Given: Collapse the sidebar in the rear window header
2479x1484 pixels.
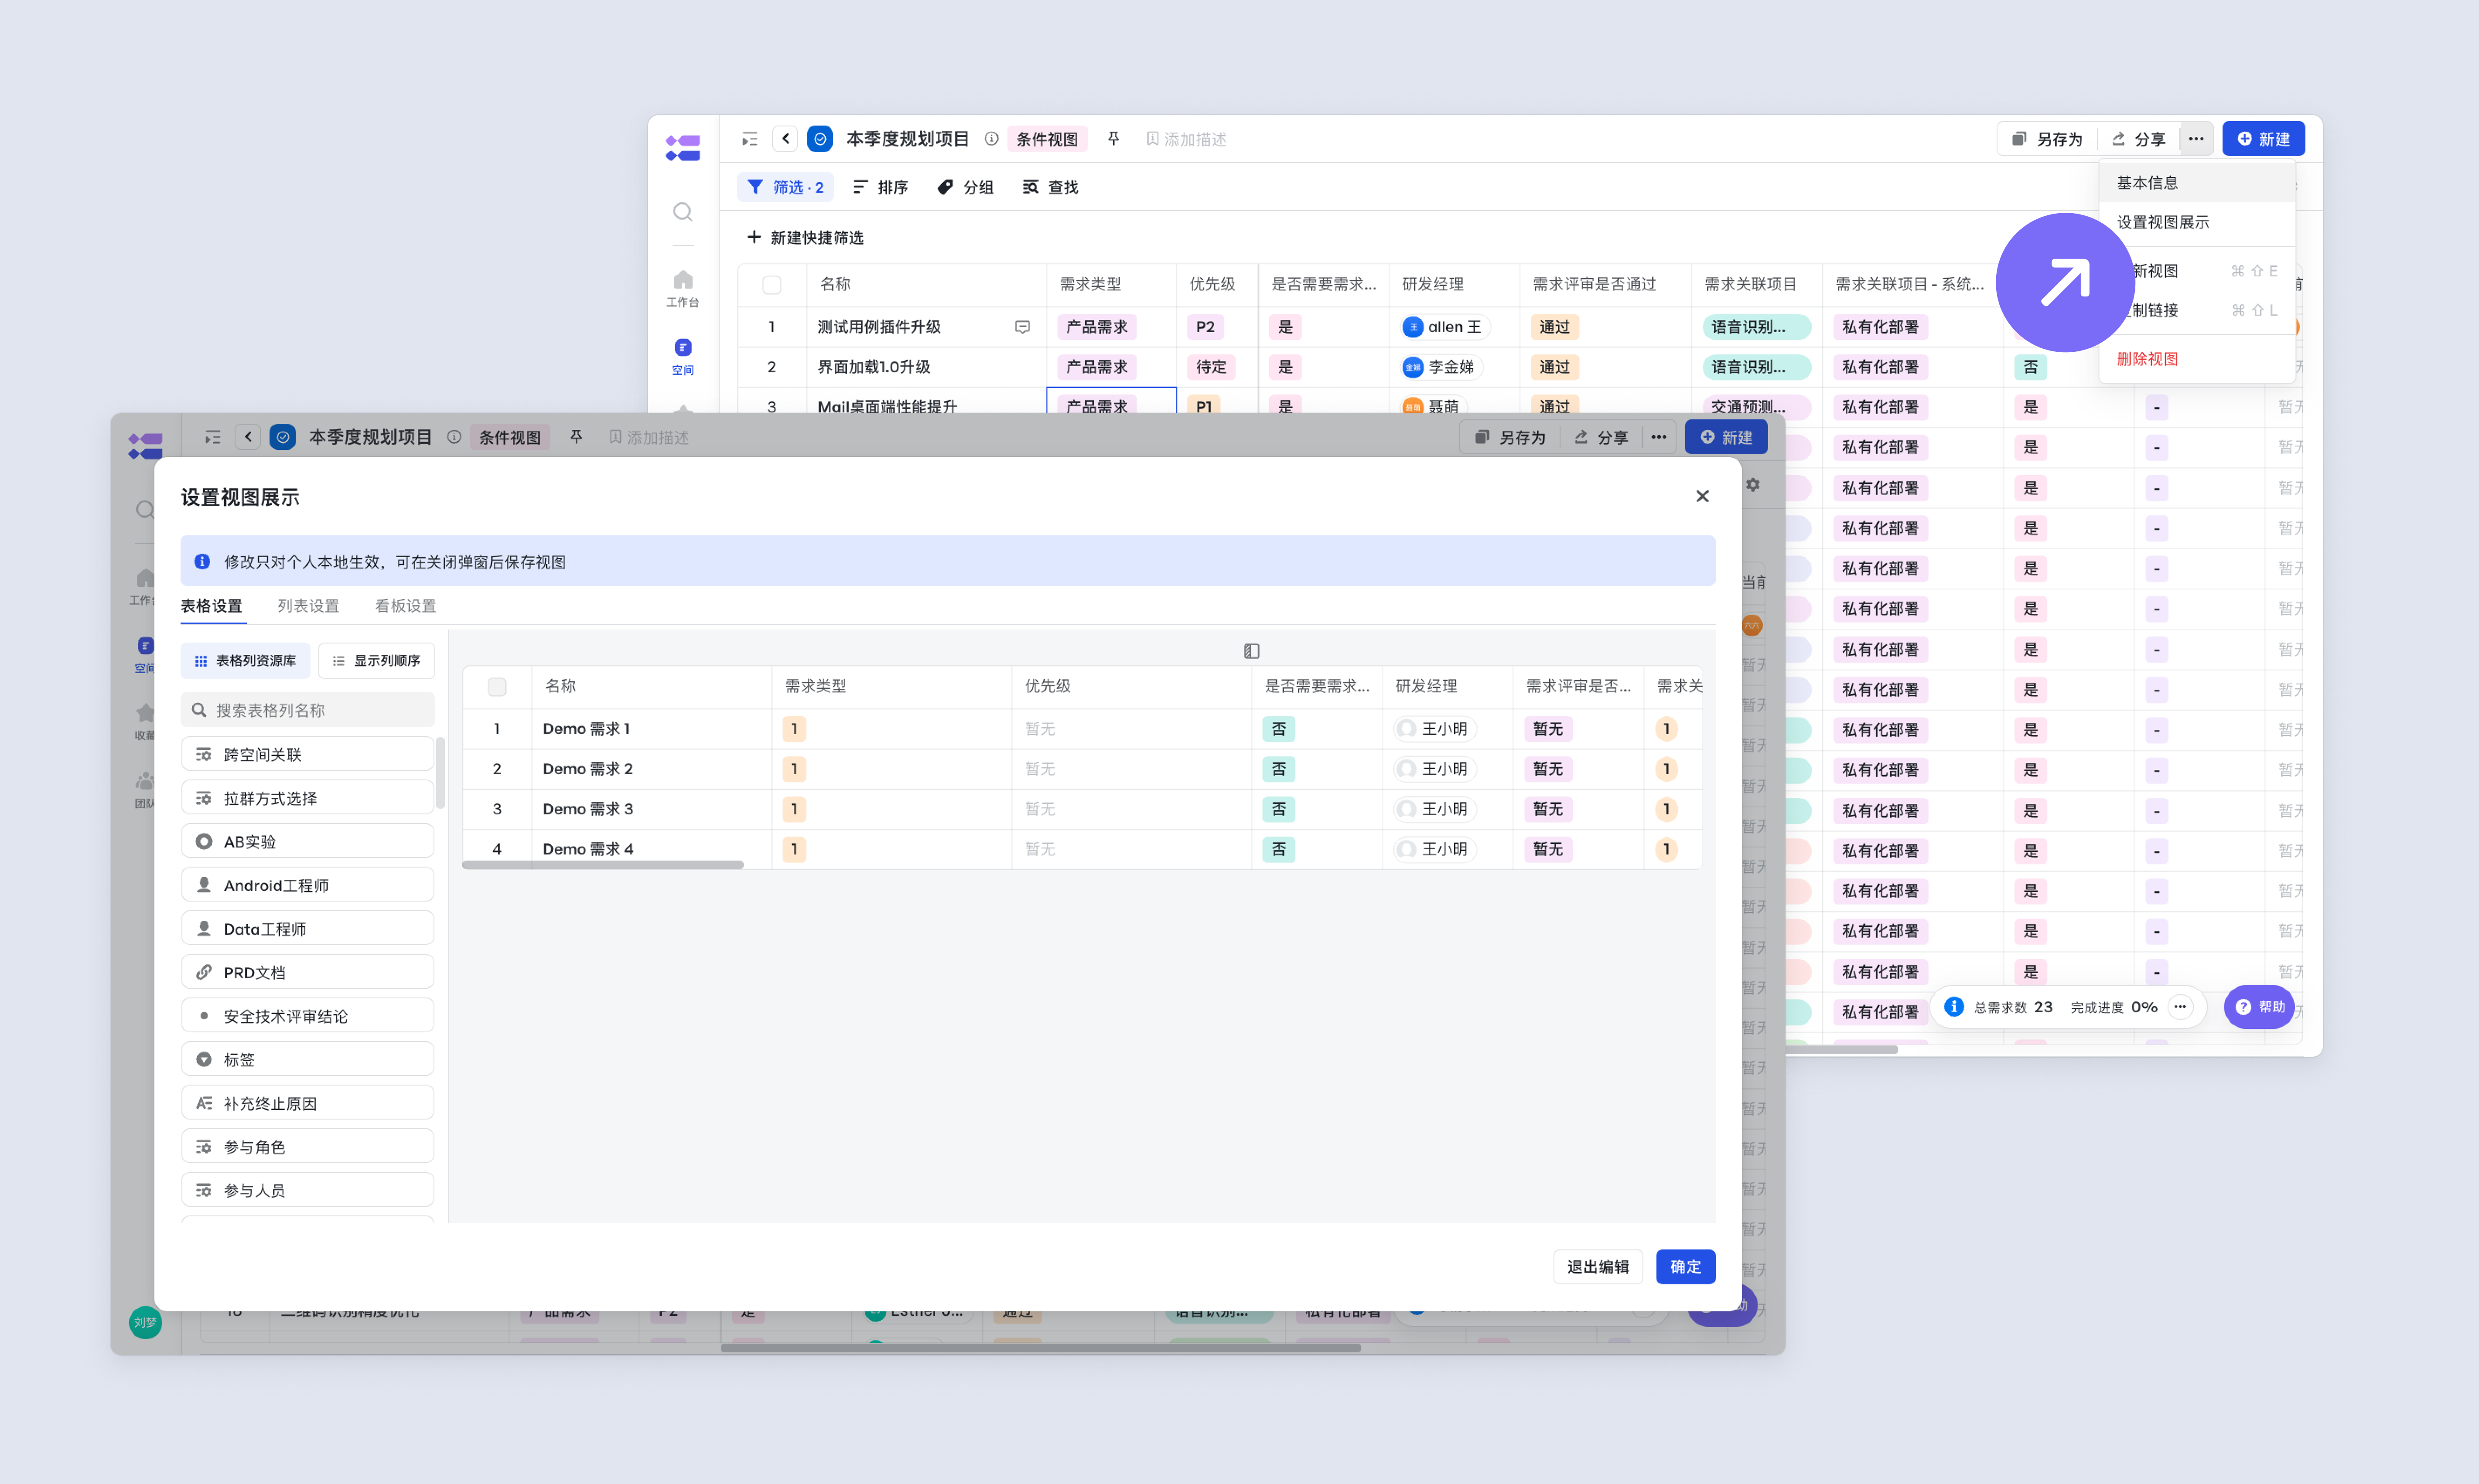Looking at the screenshot, I should [x=749, y=139].
